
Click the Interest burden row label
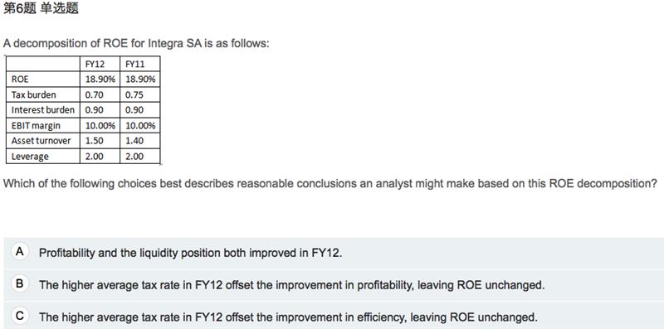point(43,110)
